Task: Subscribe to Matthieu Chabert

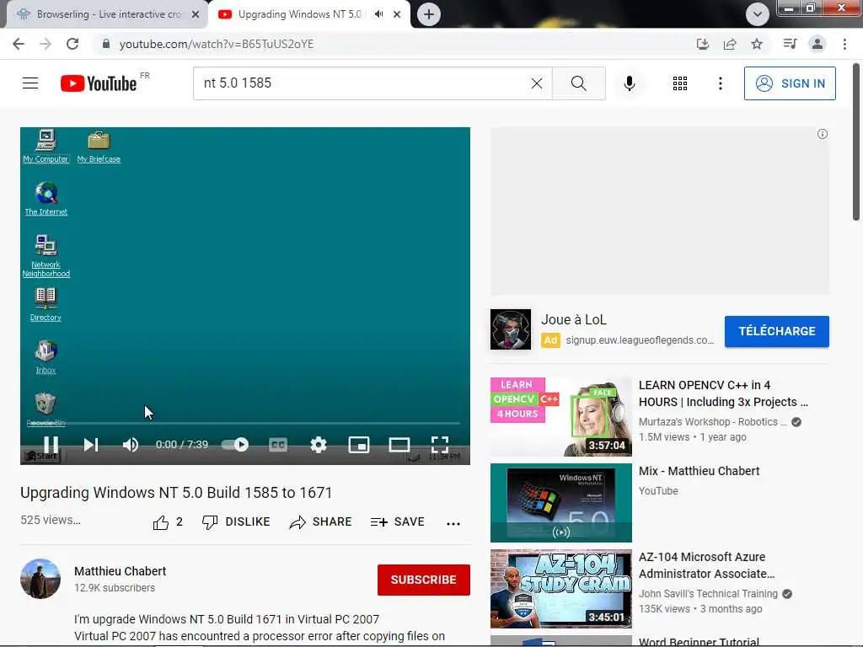Action: click(423, 580)
